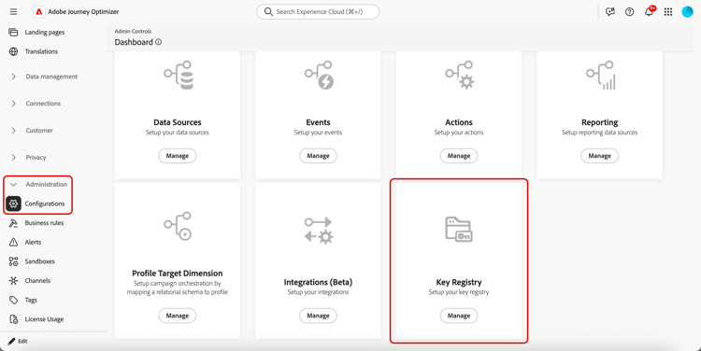Click Manage under Integrations (Beta)

[319, 316]
